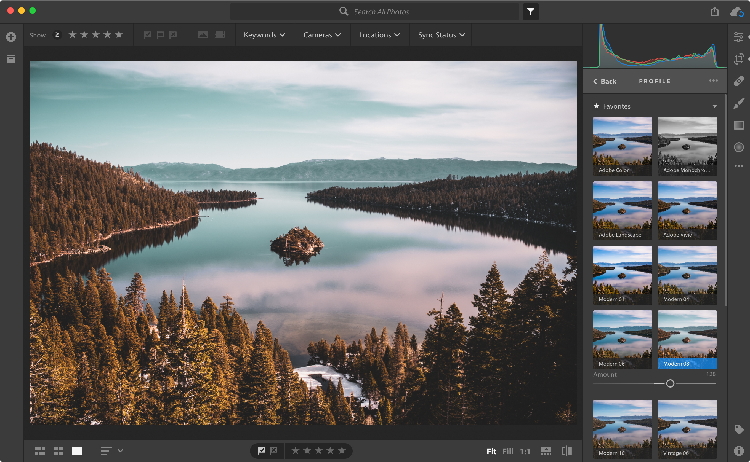Go Back from the Profile panel
The height and width of the screenshot is (462, 750).
pos(605,81)
